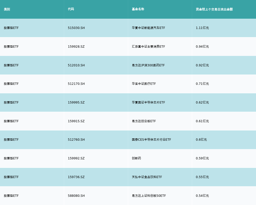Click 股票型ETF in the 588080.SH row
Screen dimensions: 256x205
point(11,196)
